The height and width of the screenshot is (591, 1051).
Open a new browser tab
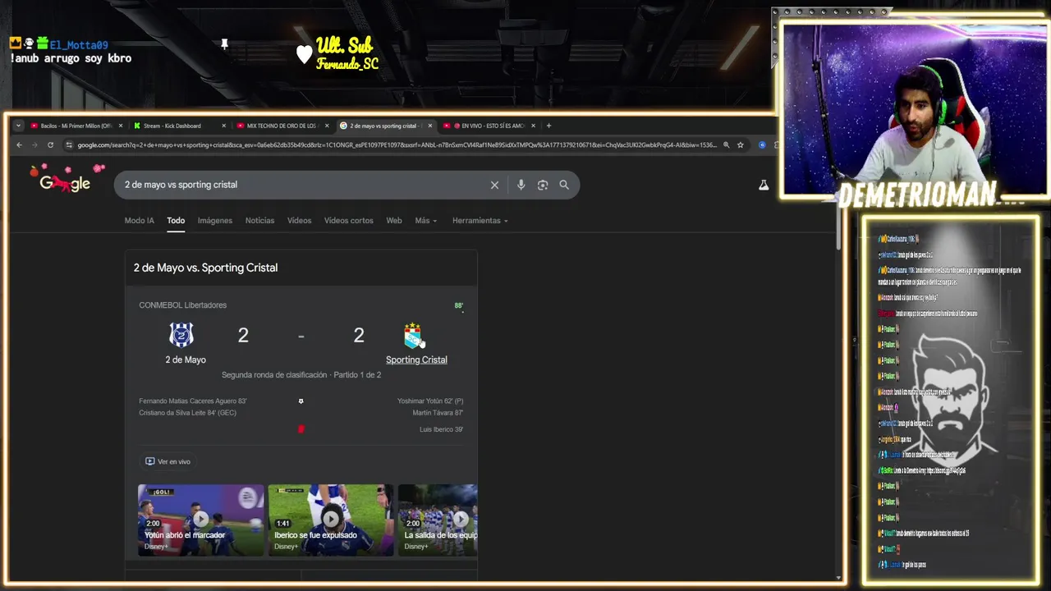(549, 126)
